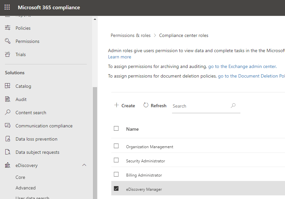Viewport: 285px width, 199px height.
Task: Click the Create button
Action: click(125, 106)
